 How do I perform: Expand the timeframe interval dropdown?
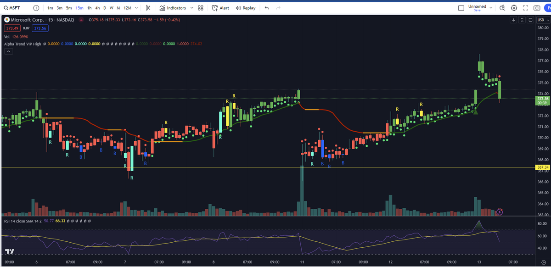tap(136, 8)
